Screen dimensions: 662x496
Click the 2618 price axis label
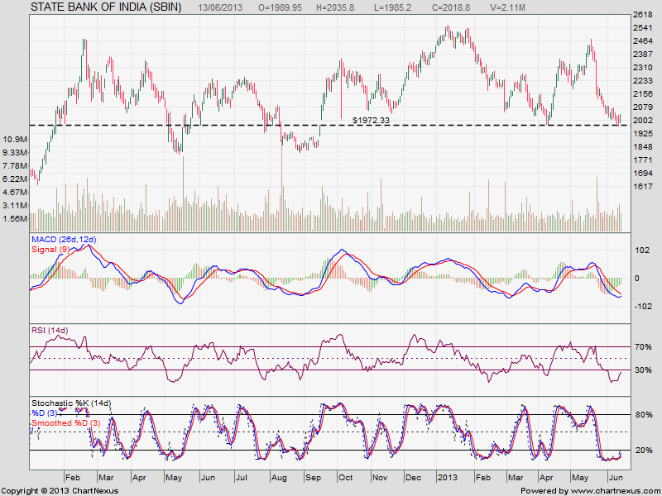click(643, 15)
